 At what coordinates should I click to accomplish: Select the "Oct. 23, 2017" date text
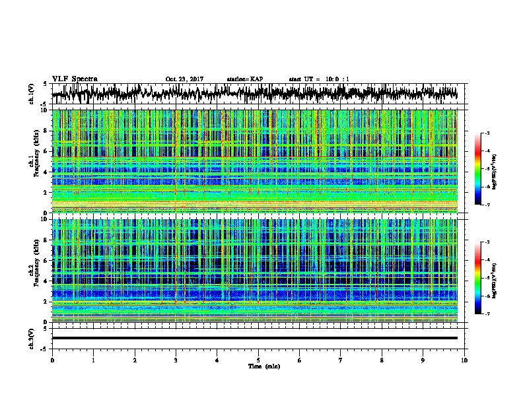[x=184, y=79]
